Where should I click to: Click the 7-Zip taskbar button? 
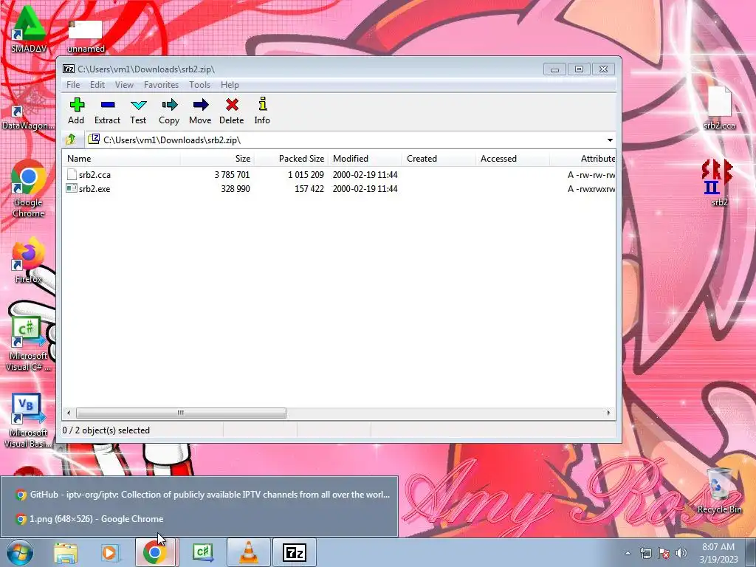point(295,552)
